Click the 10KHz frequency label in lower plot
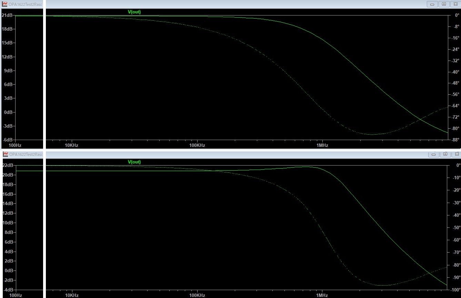 coord(72,295)
